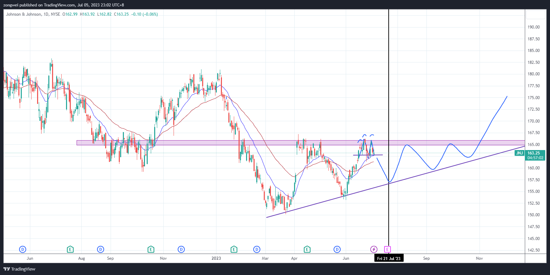Screen dimensions: 550x275
Task: Click the Apr label on time axis
Action: pyautogui.click(x=294, y=258)
